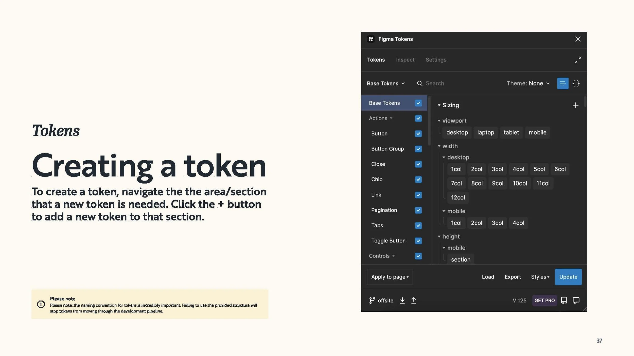
Task: Select the 6col desktop width token
Action: [560, 169]
